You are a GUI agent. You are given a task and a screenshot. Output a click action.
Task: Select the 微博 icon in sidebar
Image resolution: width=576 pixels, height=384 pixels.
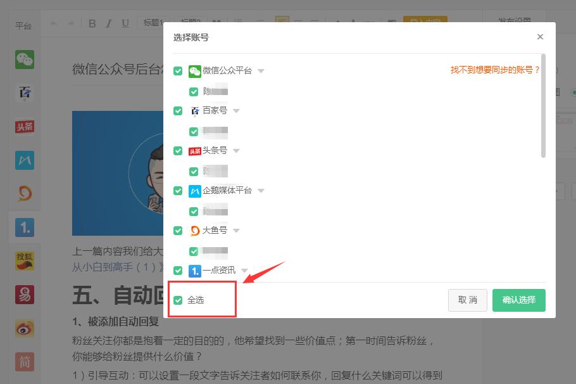[x=24, y=327]
